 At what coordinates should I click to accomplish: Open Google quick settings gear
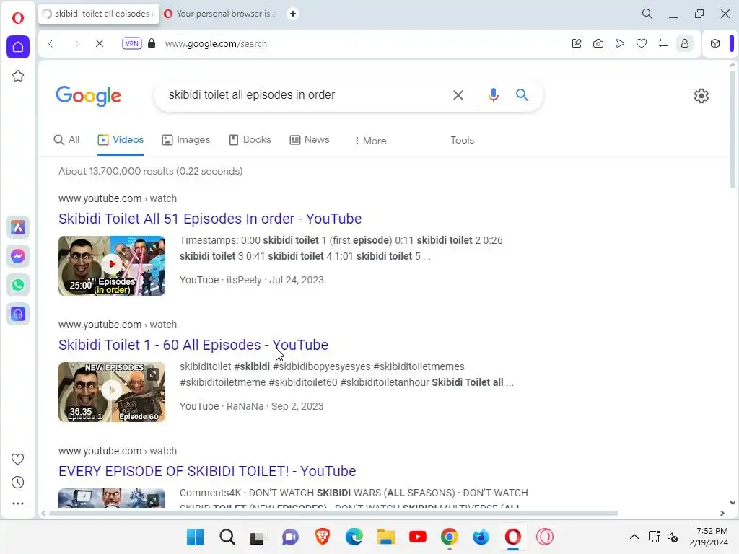click(701, 96)
